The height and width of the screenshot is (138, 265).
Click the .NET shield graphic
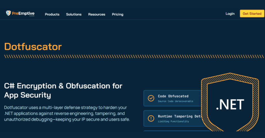[x=230, y=102]
